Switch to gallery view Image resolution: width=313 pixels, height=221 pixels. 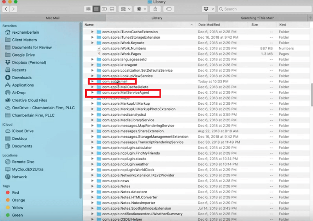point(112,9)
